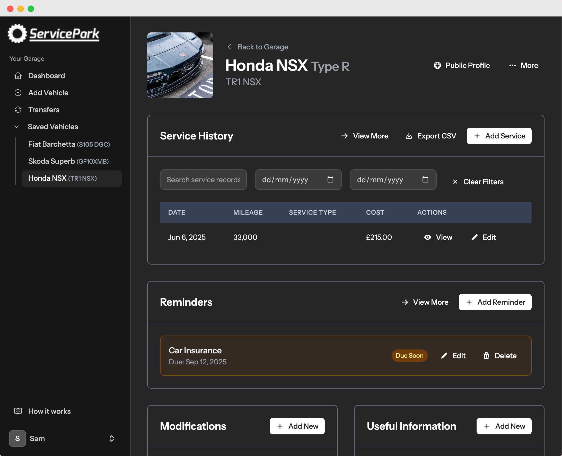The width and height of the screenshot is (562, 456).
Task: Click the DATE column header
Action: coord(177,212)
